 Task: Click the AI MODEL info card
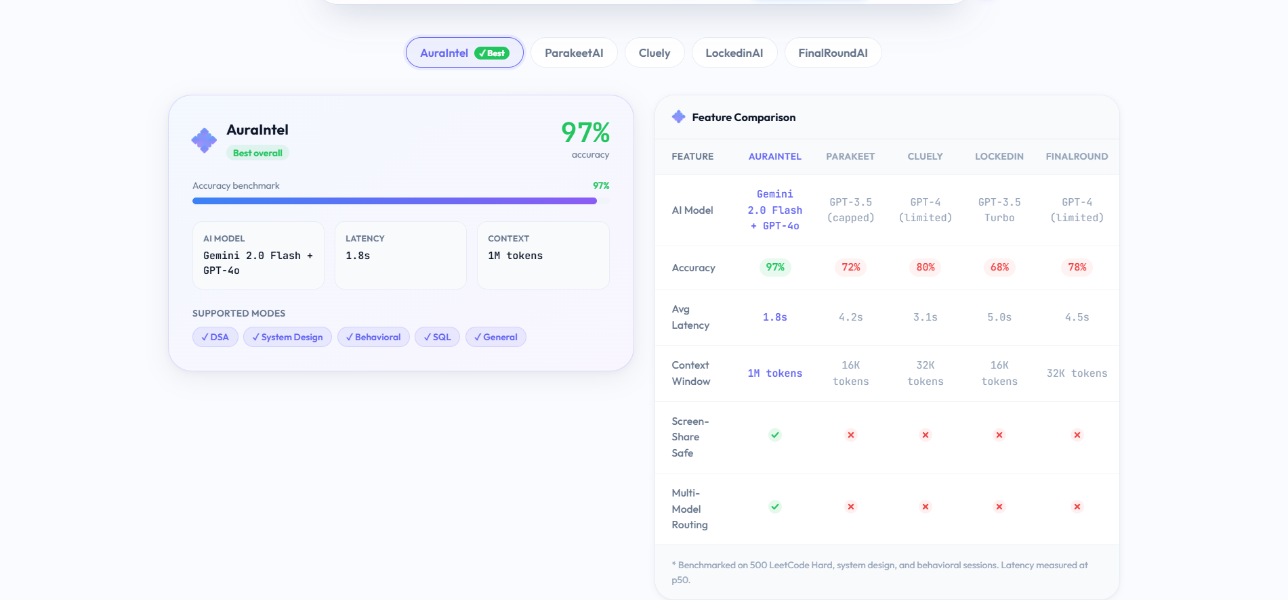coord(258,256)
